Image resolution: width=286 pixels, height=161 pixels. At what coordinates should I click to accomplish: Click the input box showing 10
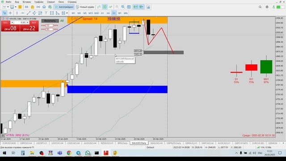50,25
